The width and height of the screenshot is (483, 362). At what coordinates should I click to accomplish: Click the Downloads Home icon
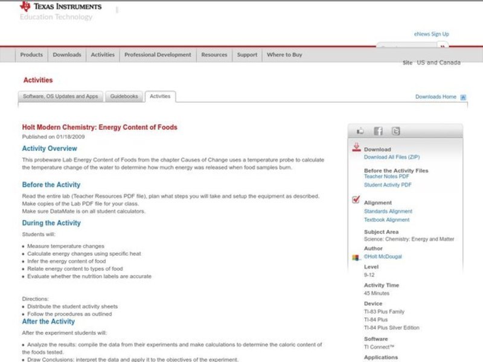tap(463, 96)
